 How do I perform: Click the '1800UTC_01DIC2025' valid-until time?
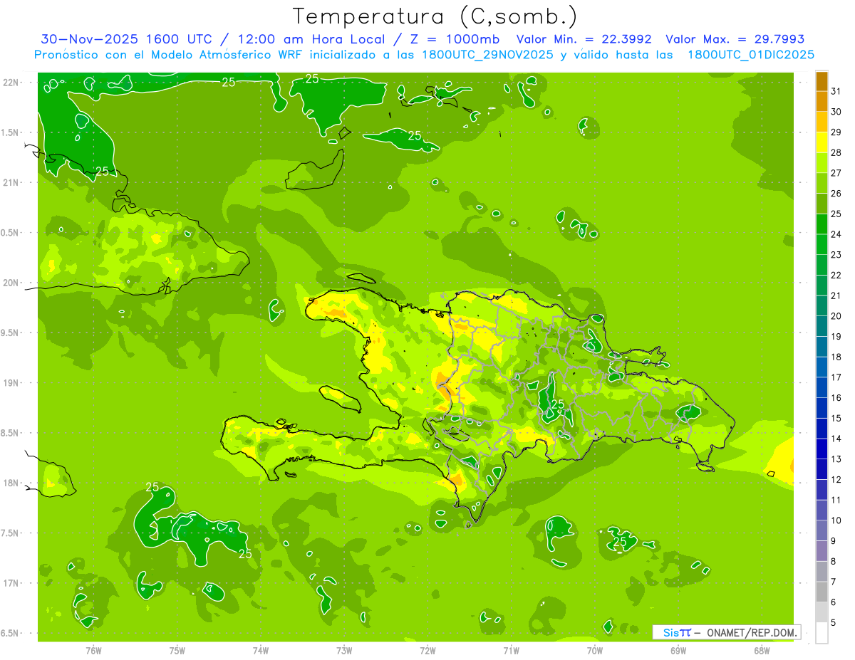tap(752, 55)
